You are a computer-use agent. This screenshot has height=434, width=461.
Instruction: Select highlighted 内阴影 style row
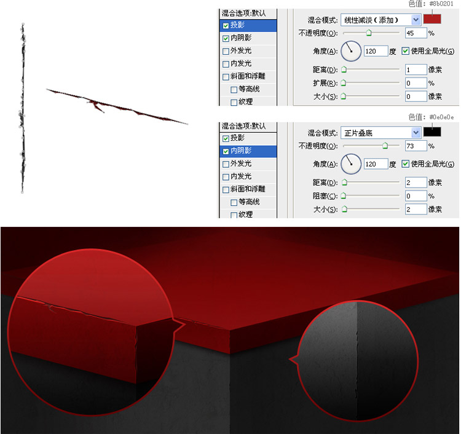tap(248, 151)
